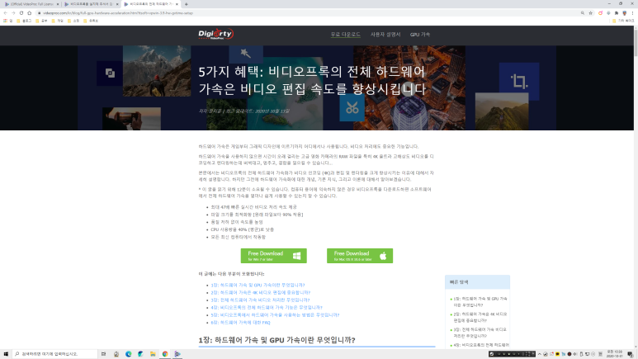Open the gray download-arrow extension icon
Viewport: 638px width, 359px height.
[x=608, y=13]
